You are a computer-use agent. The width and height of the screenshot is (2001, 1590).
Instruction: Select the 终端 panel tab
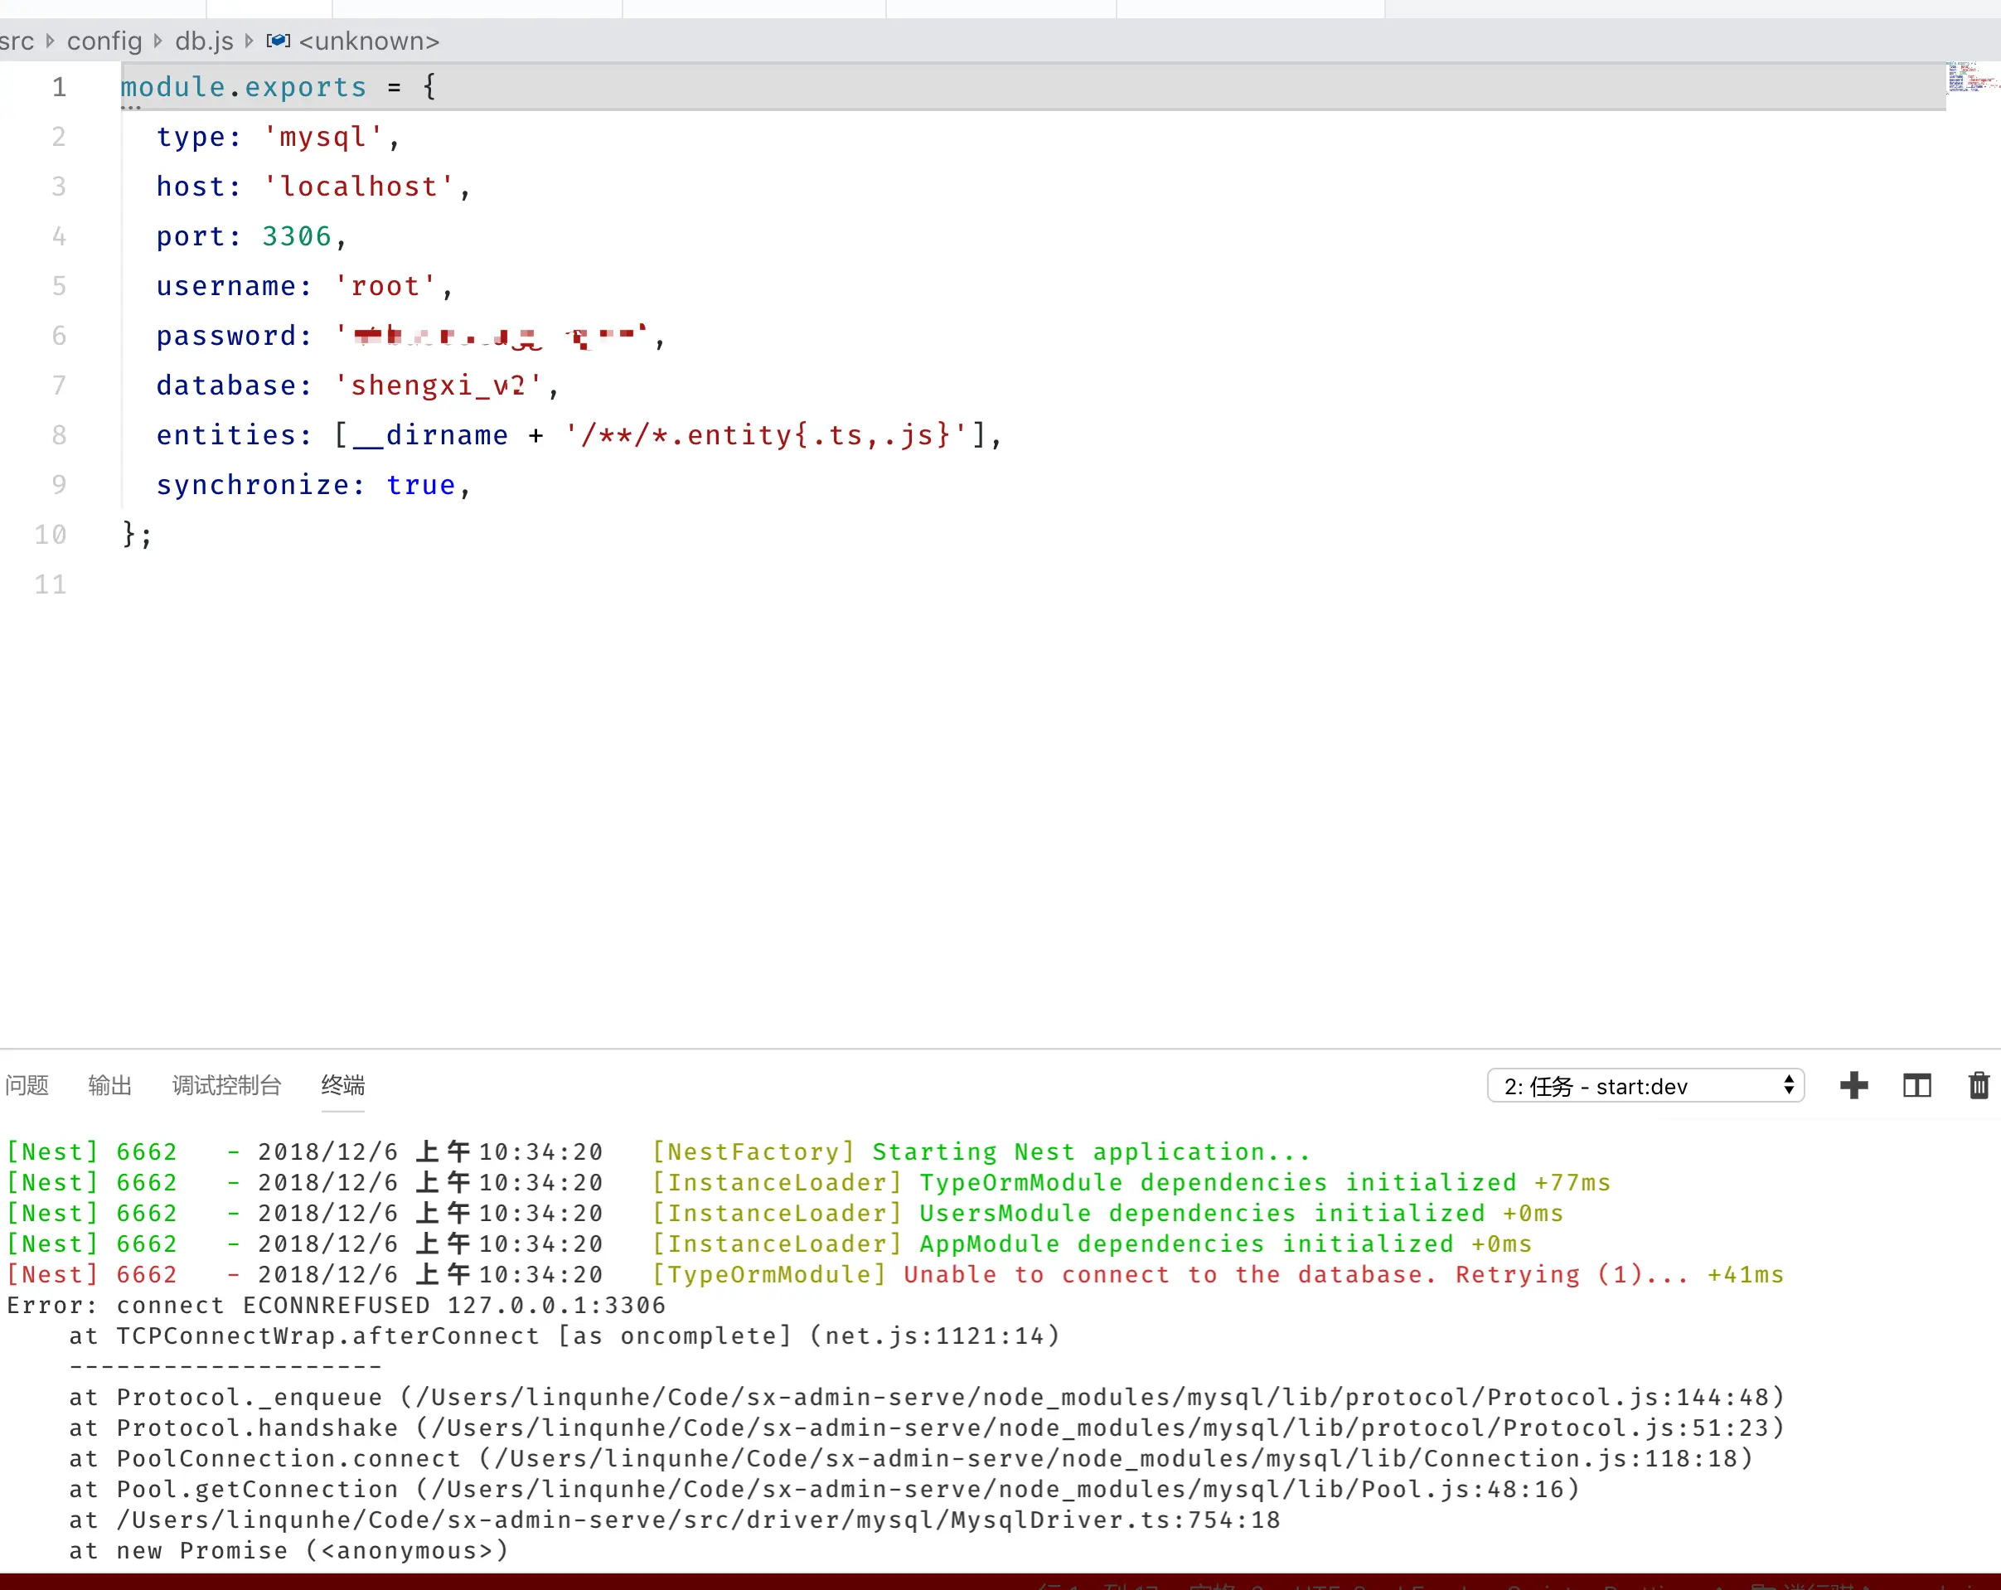click(x=342, y=1085)
